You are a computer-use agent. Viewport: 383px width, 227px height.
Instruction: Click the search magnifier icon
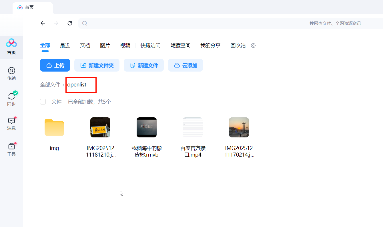pyautogui.click(x=85, y=23)
